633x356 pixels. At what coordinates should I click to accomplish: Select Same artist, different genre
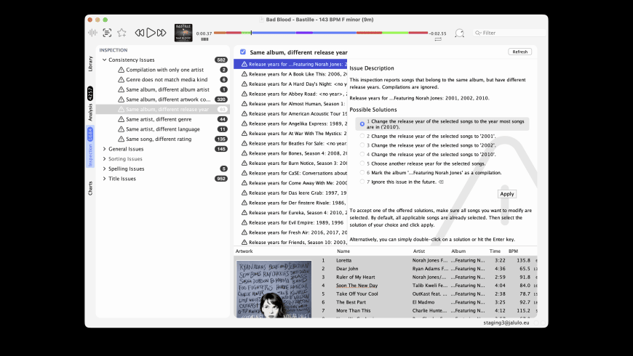pyautogui.click(x=163, y=119)
